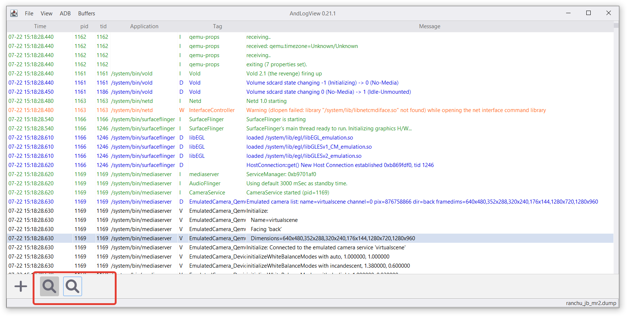Open the View menu
Screen dimensions: 627x316
point(47,14)
